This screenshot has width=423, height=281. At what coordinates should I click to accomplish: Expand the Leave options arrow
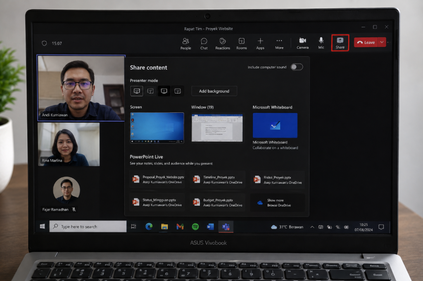point(382,43)
